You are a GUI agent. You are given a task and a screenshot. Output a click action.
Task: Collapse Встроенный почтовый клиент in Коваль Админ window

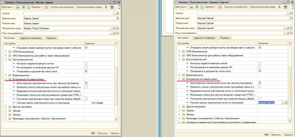(x=6, y=79)
